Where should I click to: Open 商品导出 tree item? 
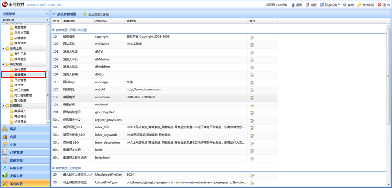pyautogui.click(x=20, y=116)
